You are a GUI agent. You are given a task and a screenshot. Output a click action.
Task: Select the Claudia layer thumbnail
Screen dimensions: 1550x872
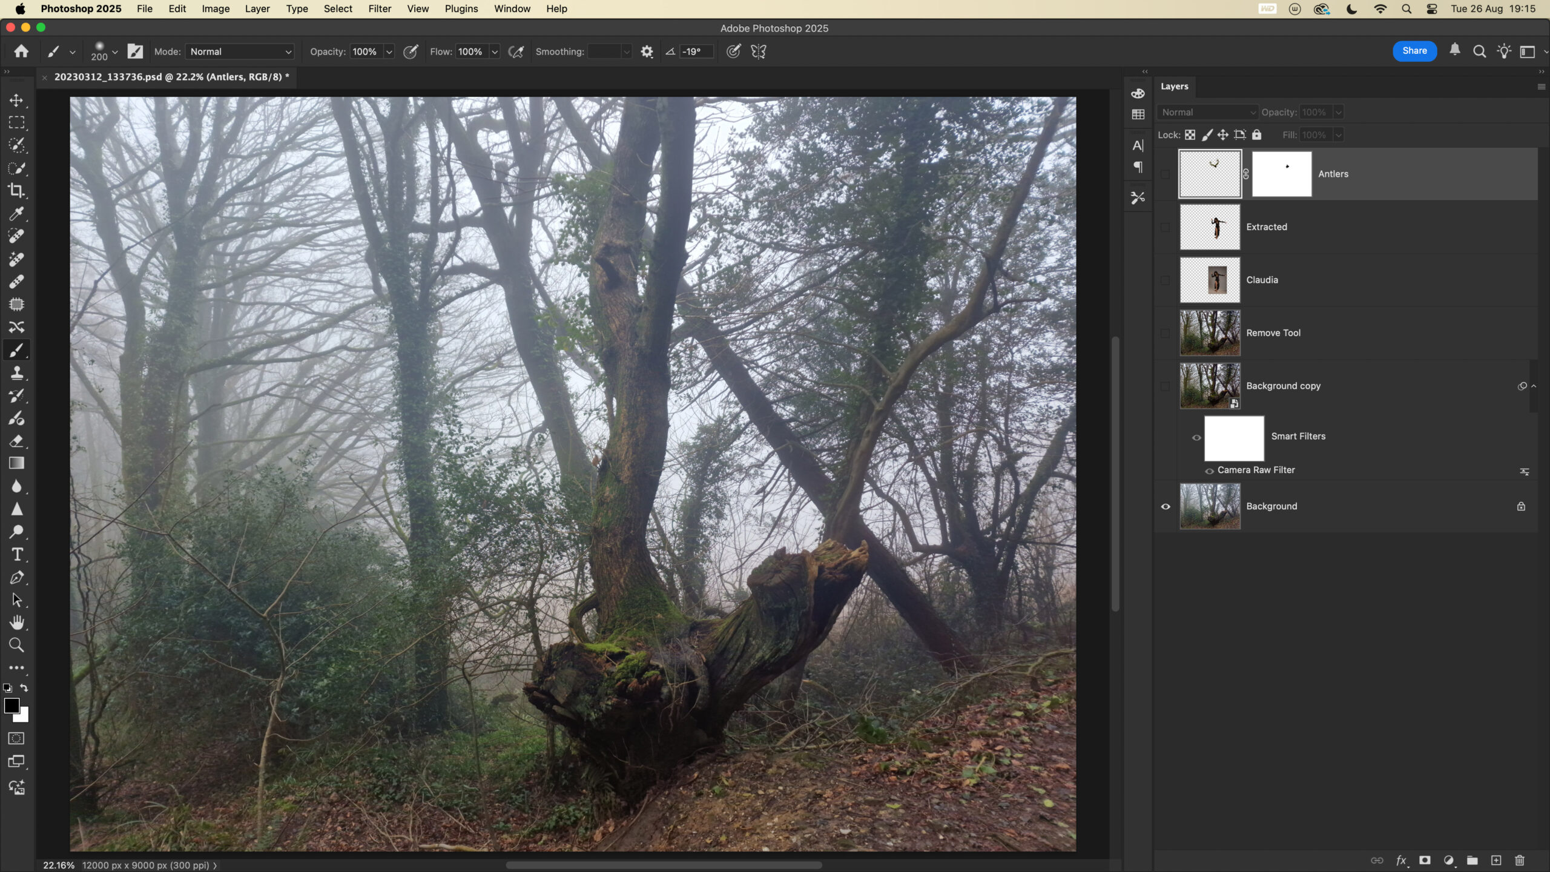(x=1210, y=280)
